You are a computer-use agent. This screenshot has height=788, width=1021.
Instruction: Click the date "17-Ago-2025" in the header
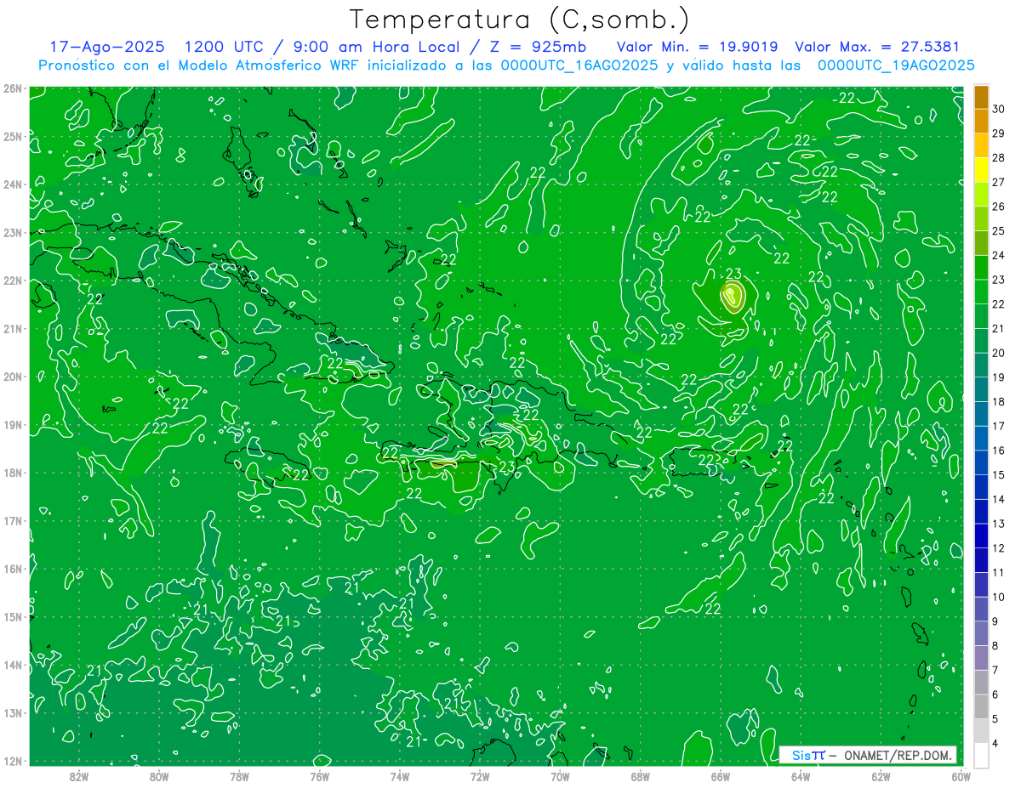tap(106, 47)
